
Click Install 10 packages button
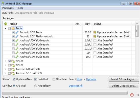tap(124, 79)
